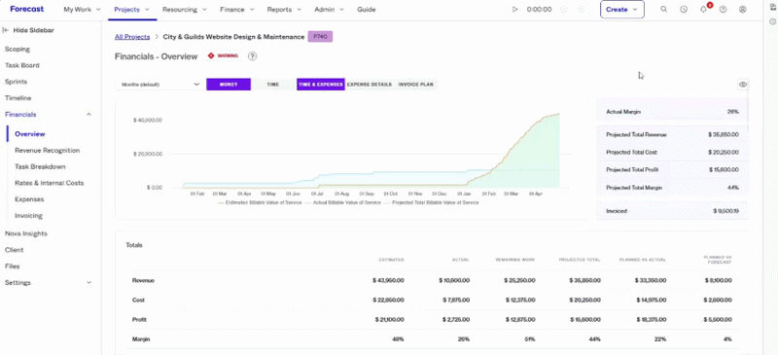Viewport: 778px width, 355px height.
Task: Go to All Projects breadcrumb link
Action: 132,37
